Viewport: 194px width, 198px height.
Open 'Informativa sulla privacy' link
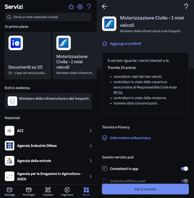[130, 138]
